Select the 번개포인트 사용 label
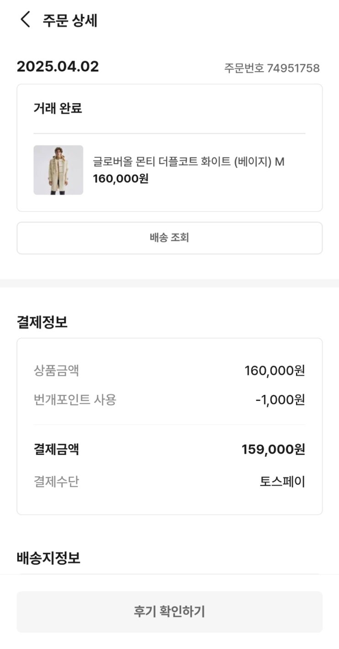339x649 pixels. [x=75, y=400]
